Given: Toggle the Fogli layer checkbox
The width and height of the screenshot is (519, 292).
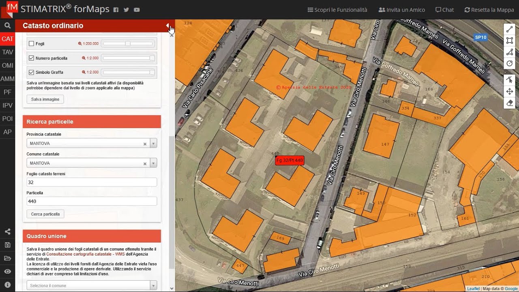Looking at the screenshot, I should (31, 44).
